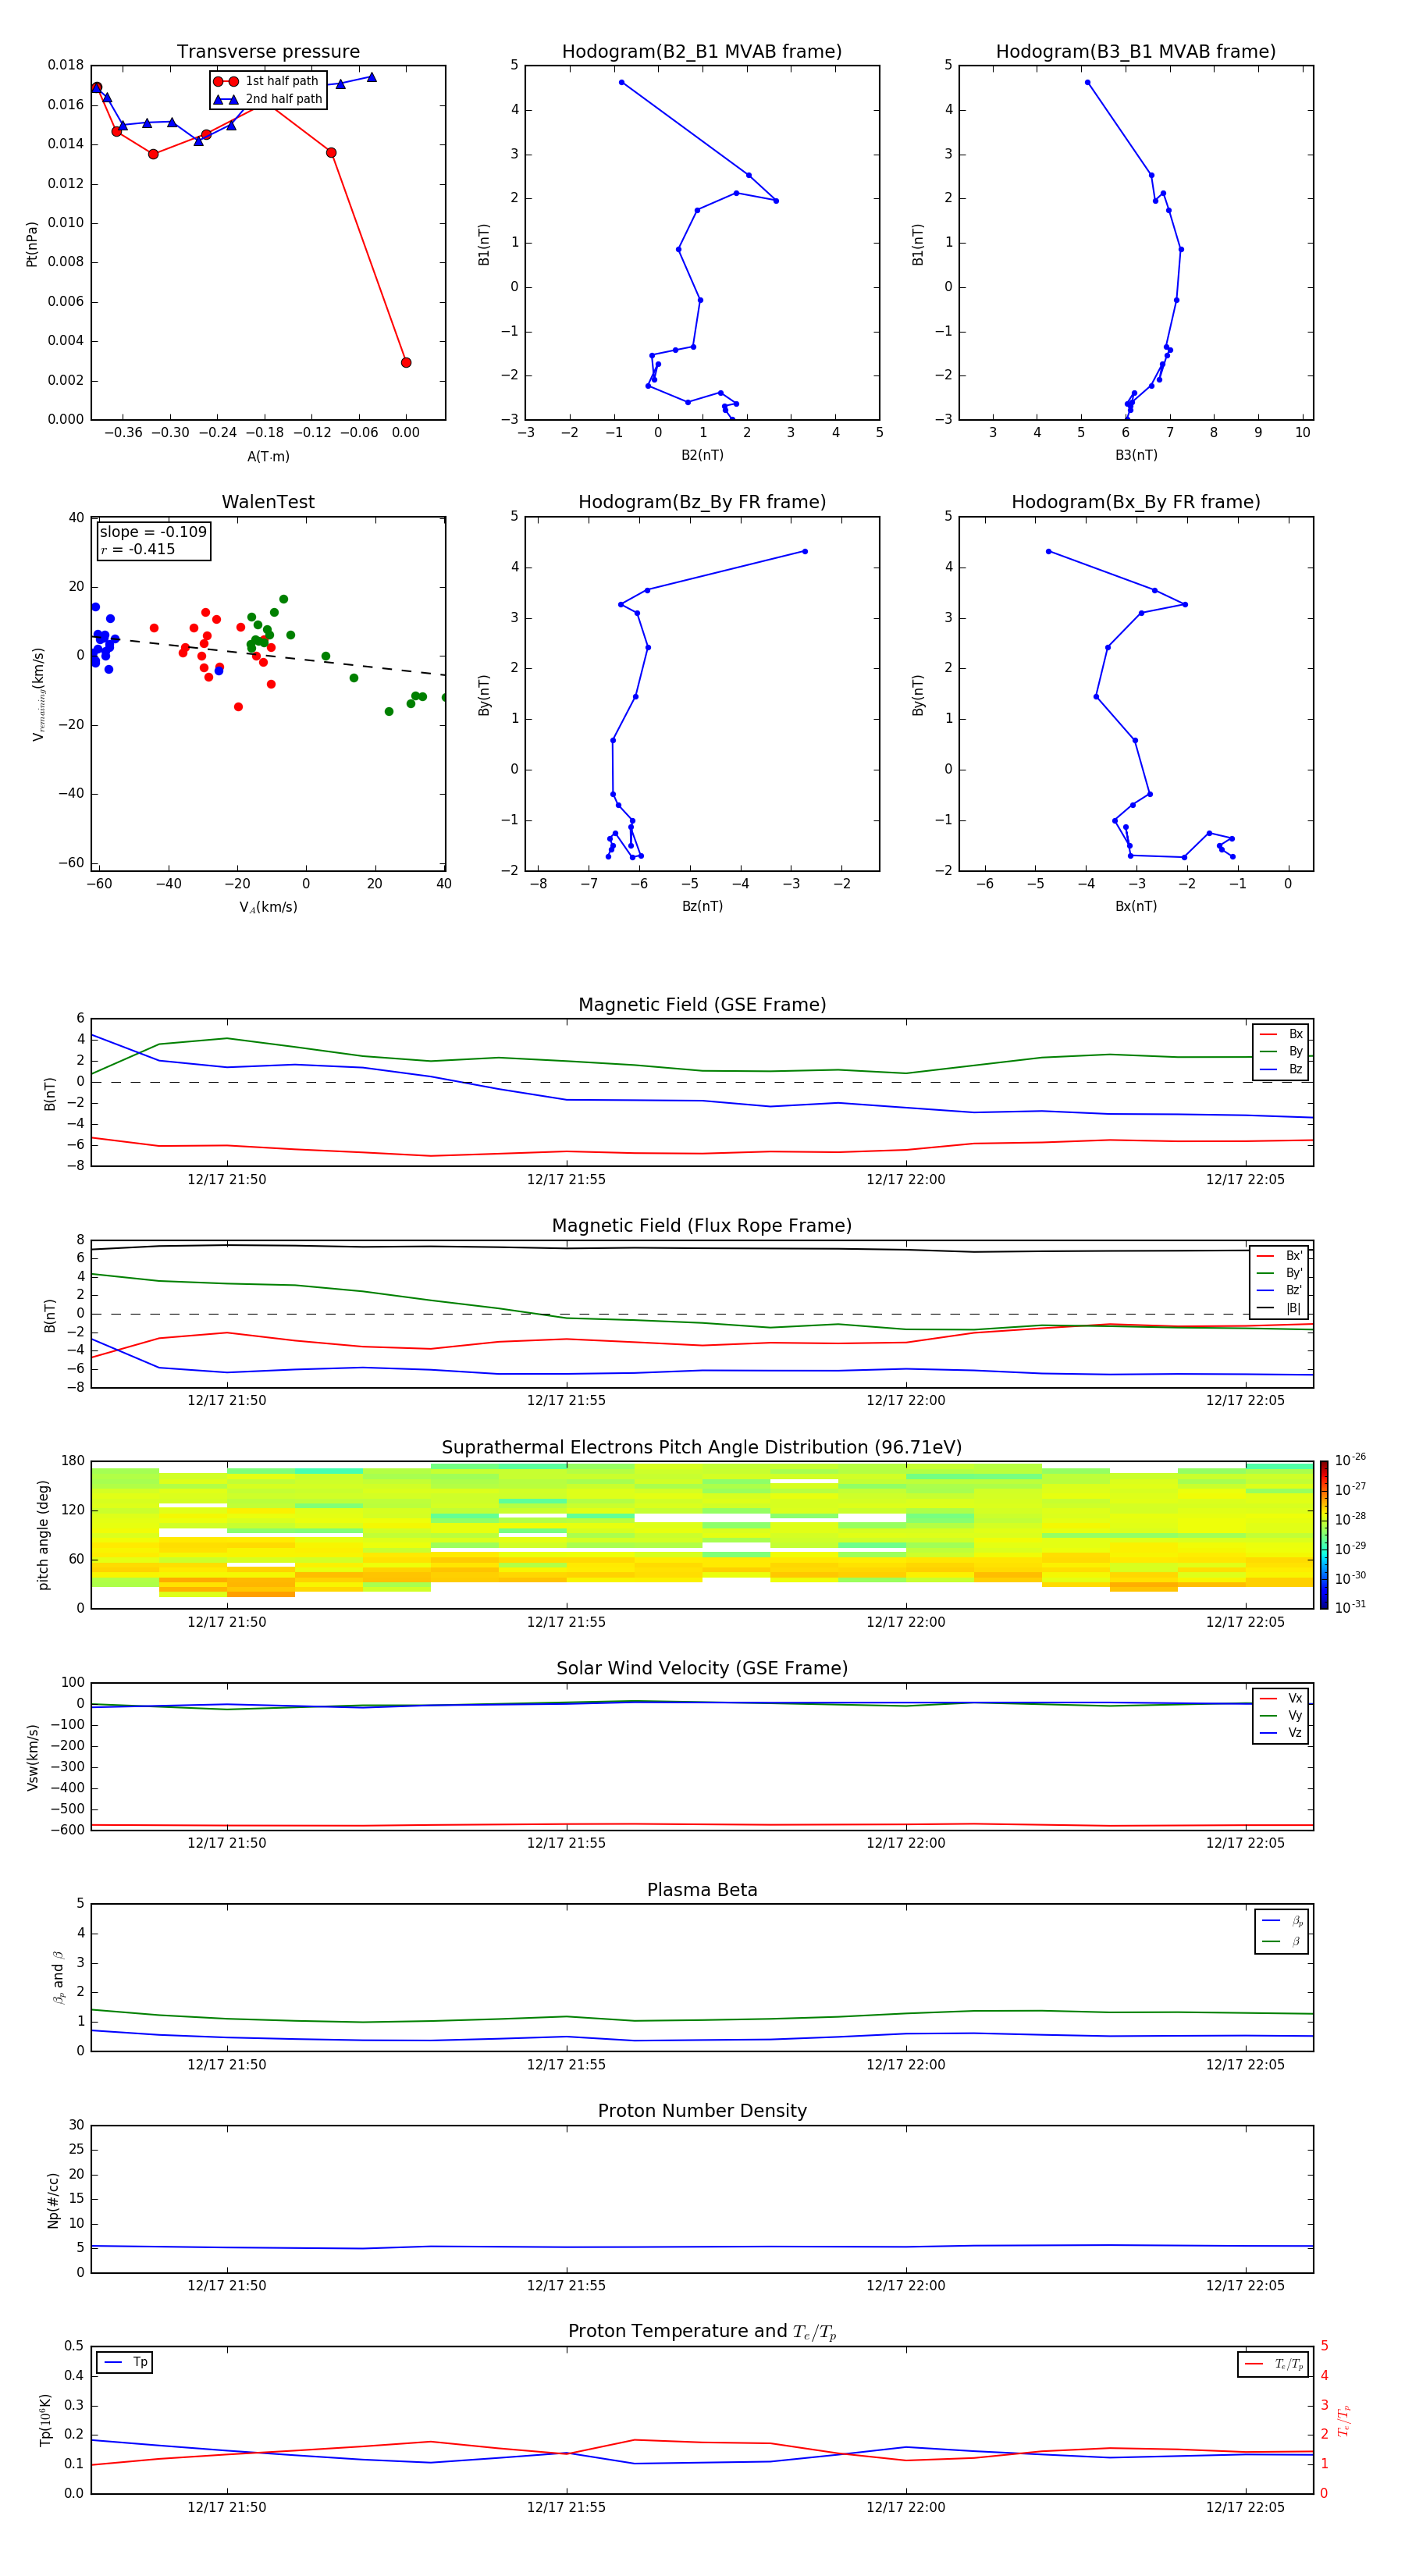Click the Bx legend entry in GSE magnetic field plot

[1281, 1034]
